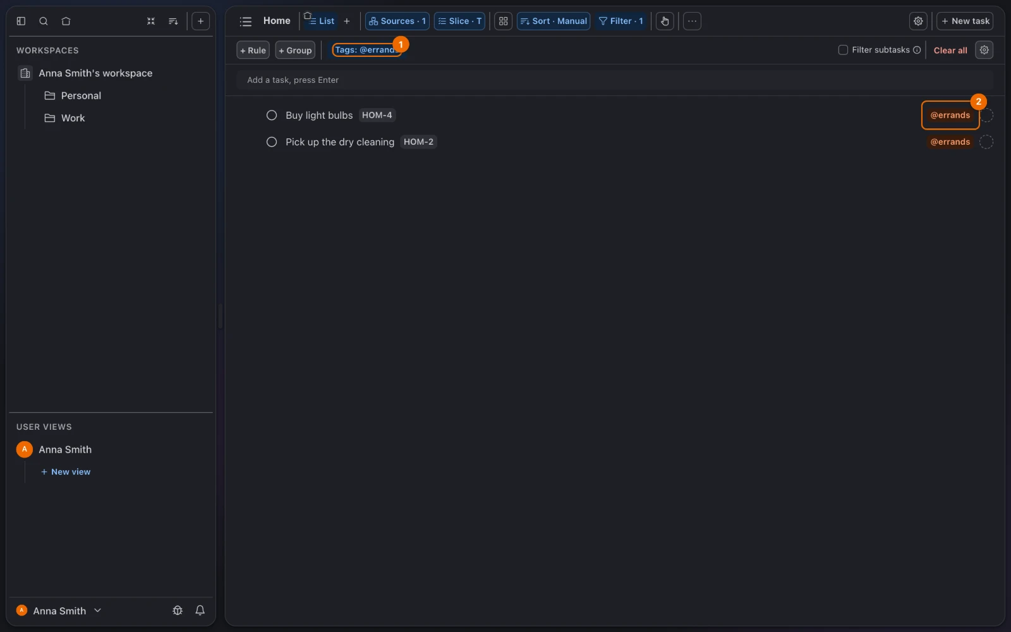Enable the Filter subtasks checkbox
Viewport: 1011px width, 632px height.
(x=843, y=50)
